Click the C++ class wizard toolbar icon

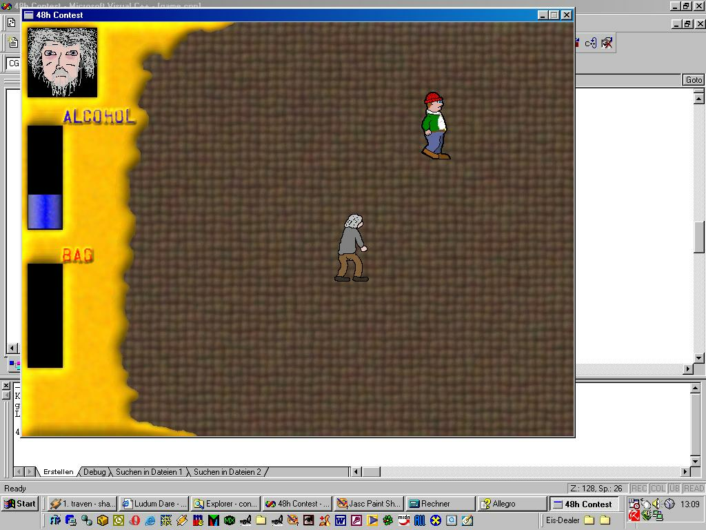pyautogui.click(x=590, y=43)
